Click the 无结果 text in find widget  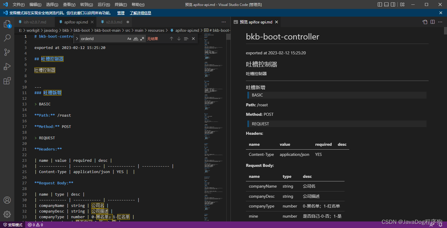coord(153,39)
